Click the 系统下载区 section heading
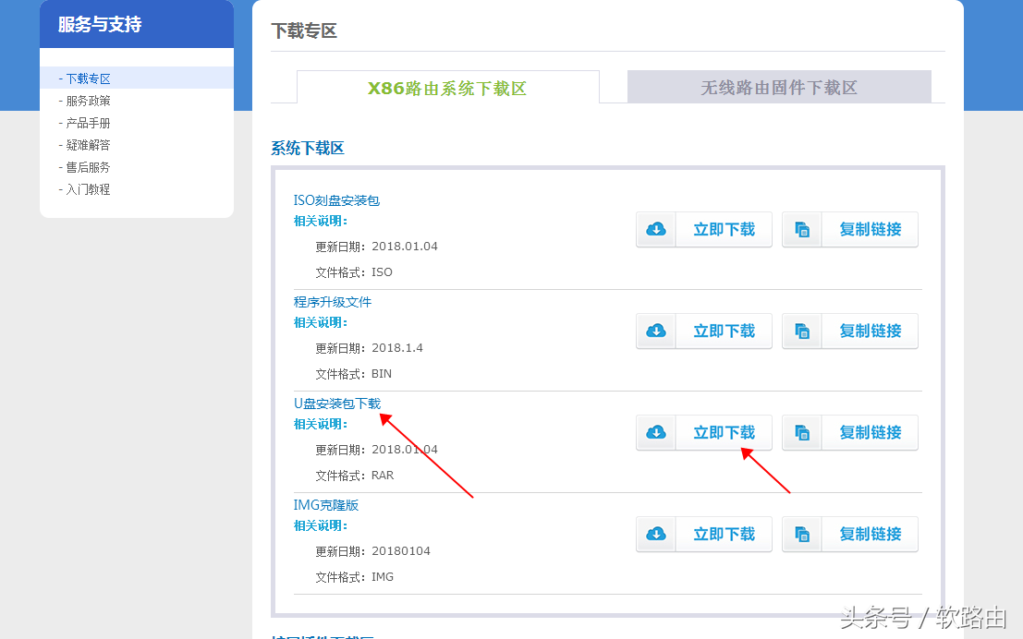This screenshot has height=639, width=1023. [x=308, y=148]
